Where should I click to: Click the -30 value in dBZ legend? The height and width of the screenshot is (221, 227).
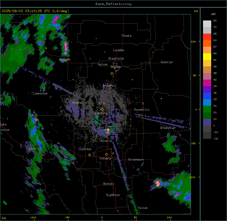click(216, 139)
